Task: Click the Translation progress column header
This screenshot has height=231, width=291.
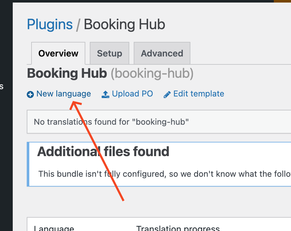Action: 178,228
